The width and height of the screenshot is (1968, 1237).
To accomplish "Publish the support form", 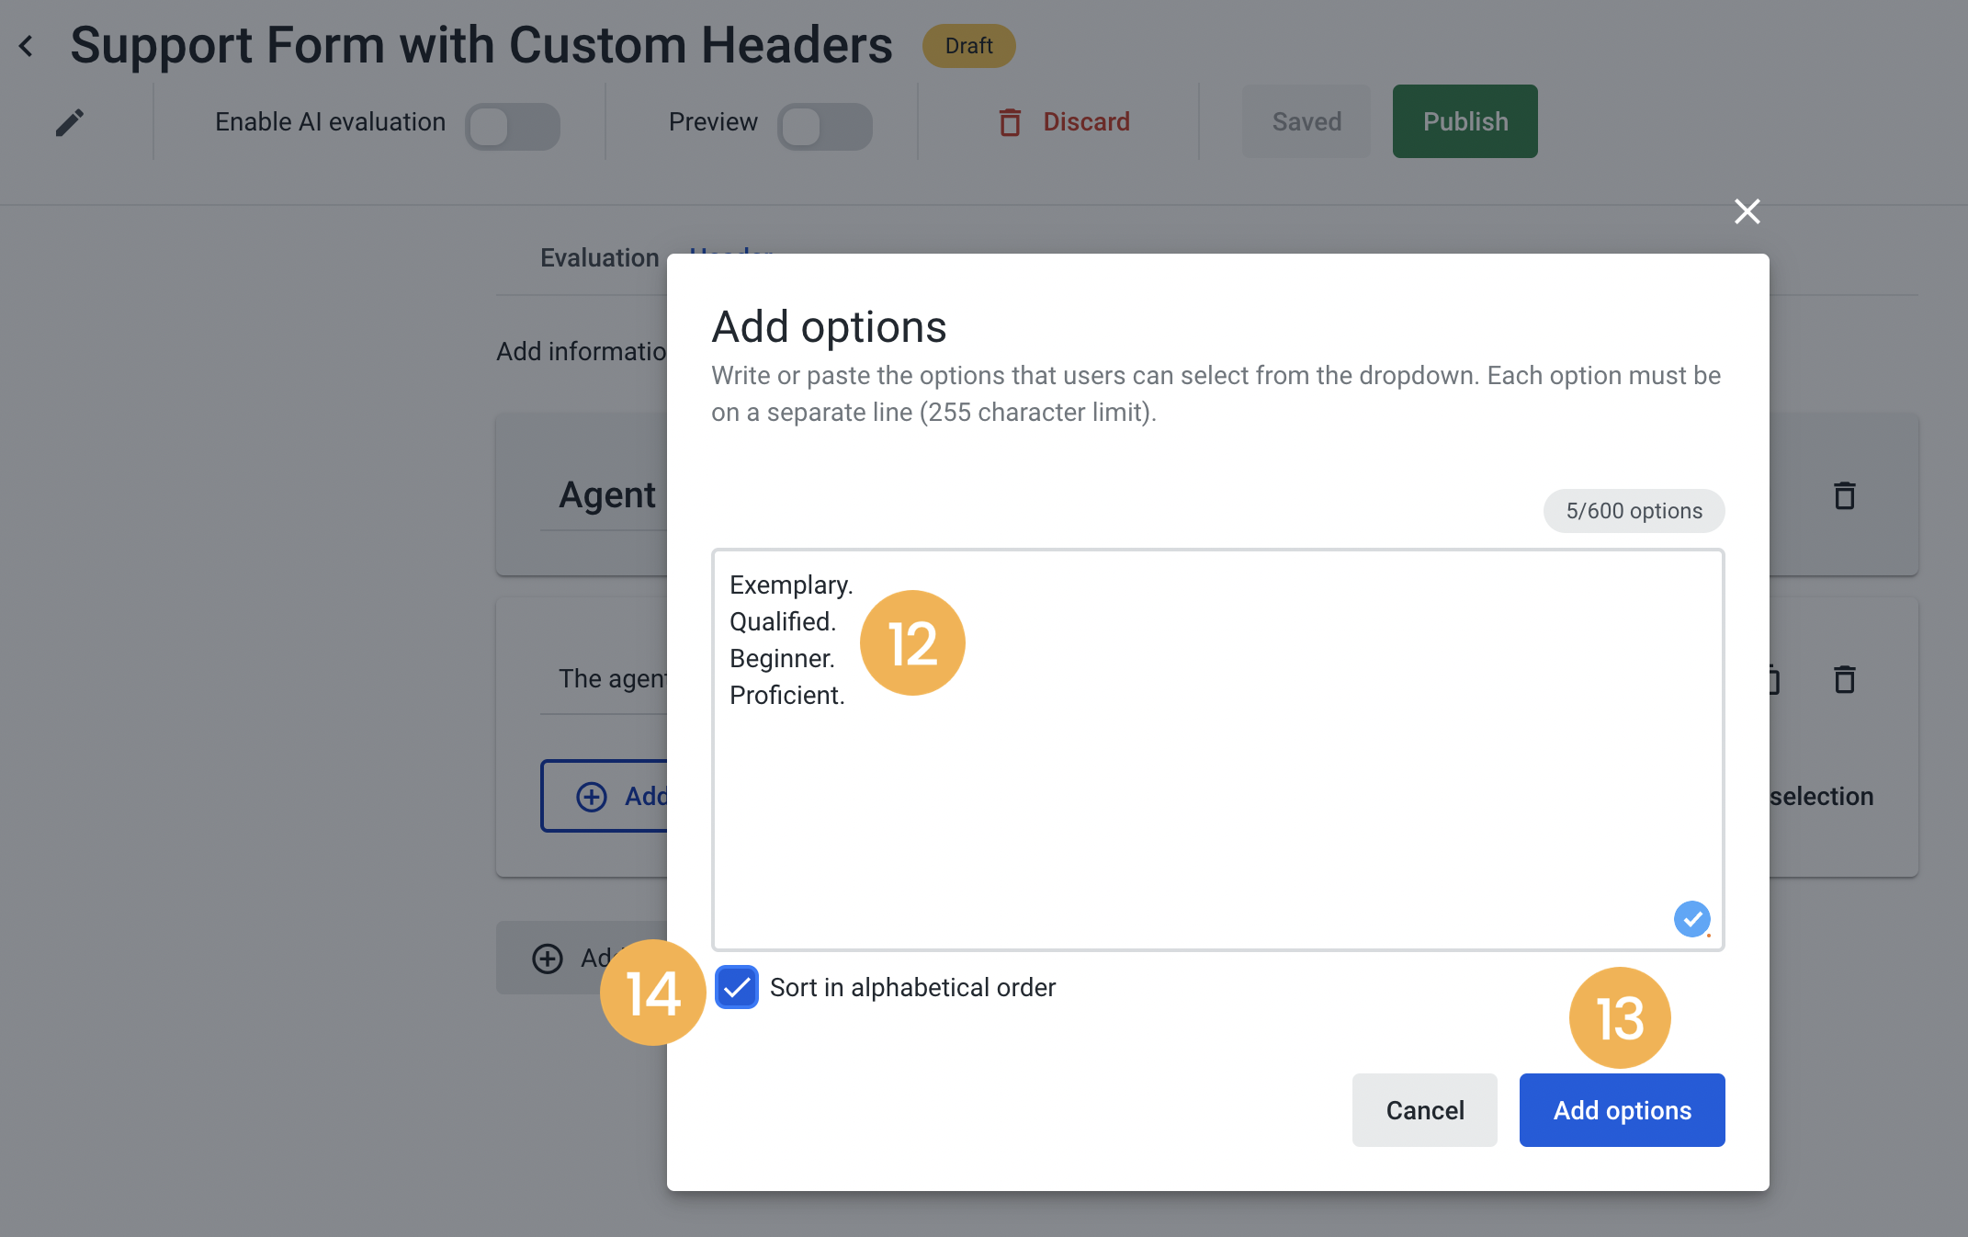I will 1465,121.
